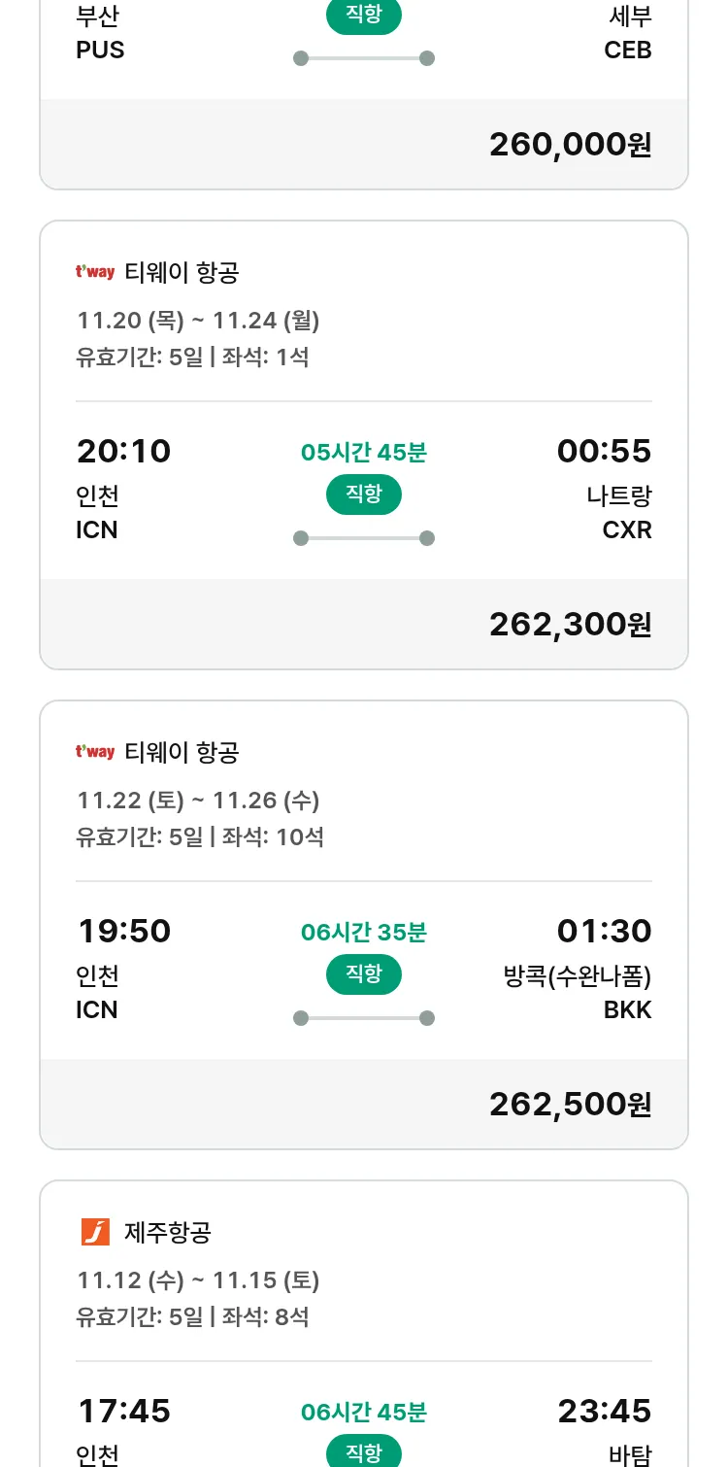Tap the 나트랑 CXR destination

pyautogui.click(x=619, y=513)
